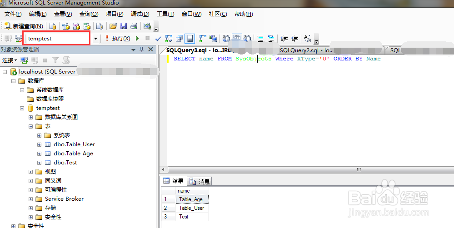This screenshot has width=454, height=228.
Task: Open the 文件(F) menu
Action: point(13,14)
